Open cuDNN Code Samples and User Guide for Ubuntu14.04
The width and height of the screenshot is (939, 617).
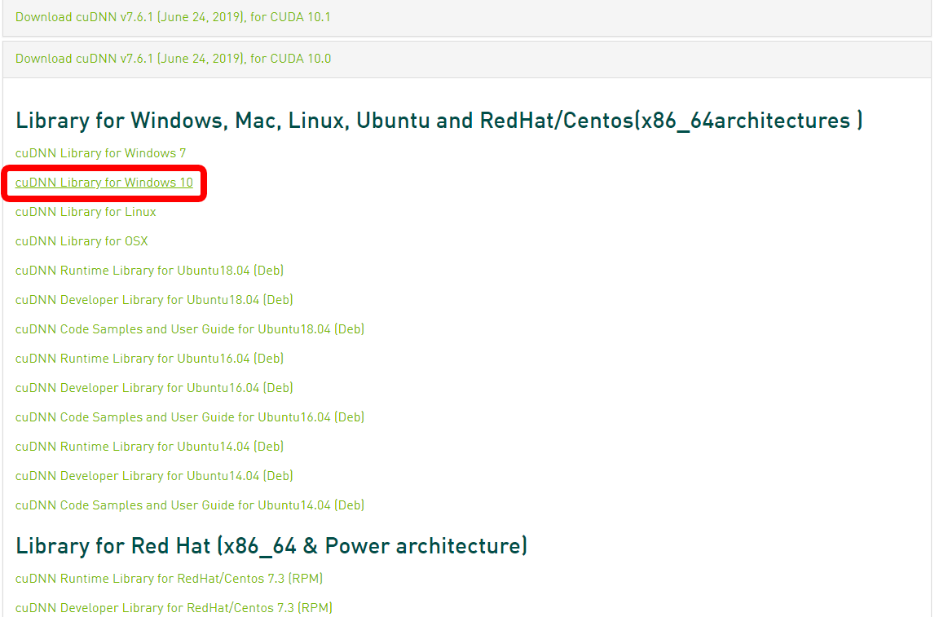coord(190,505)
